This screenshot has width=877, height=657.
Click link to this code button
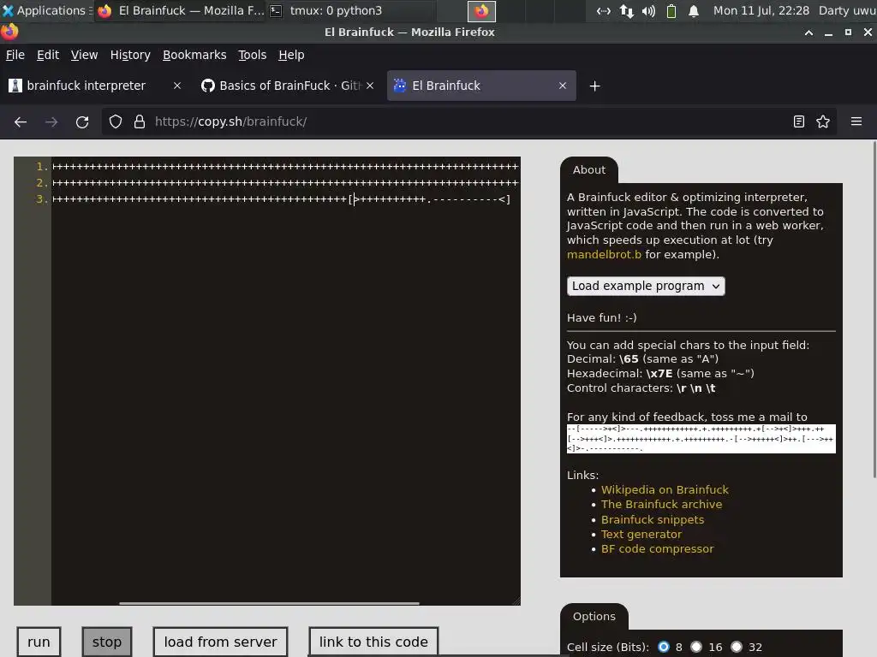[x=373, y=642]
